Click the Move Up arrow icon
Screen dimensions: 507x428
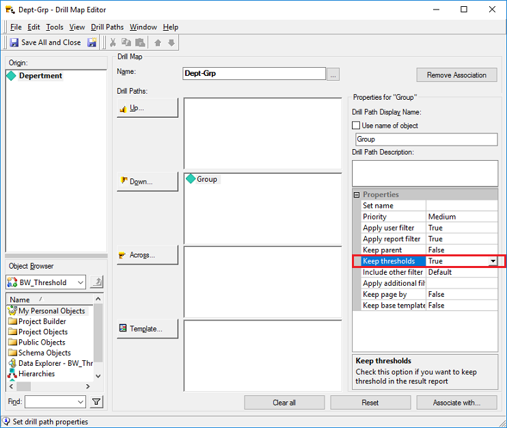[x=158, y=42]
